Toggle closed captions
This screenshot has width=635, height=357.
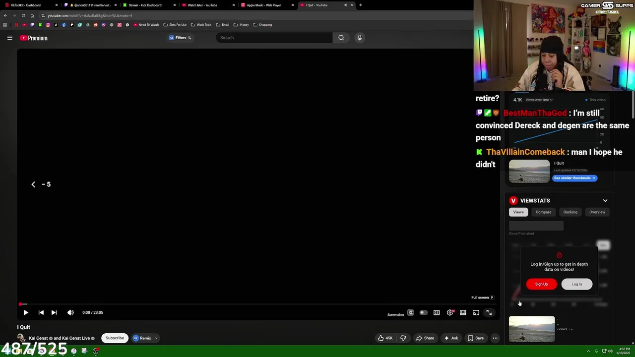point(437,313)
